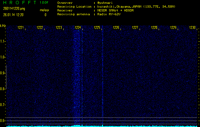
Task: Click the 0.8 kHz axis label
Action: [x=2, y=89]
